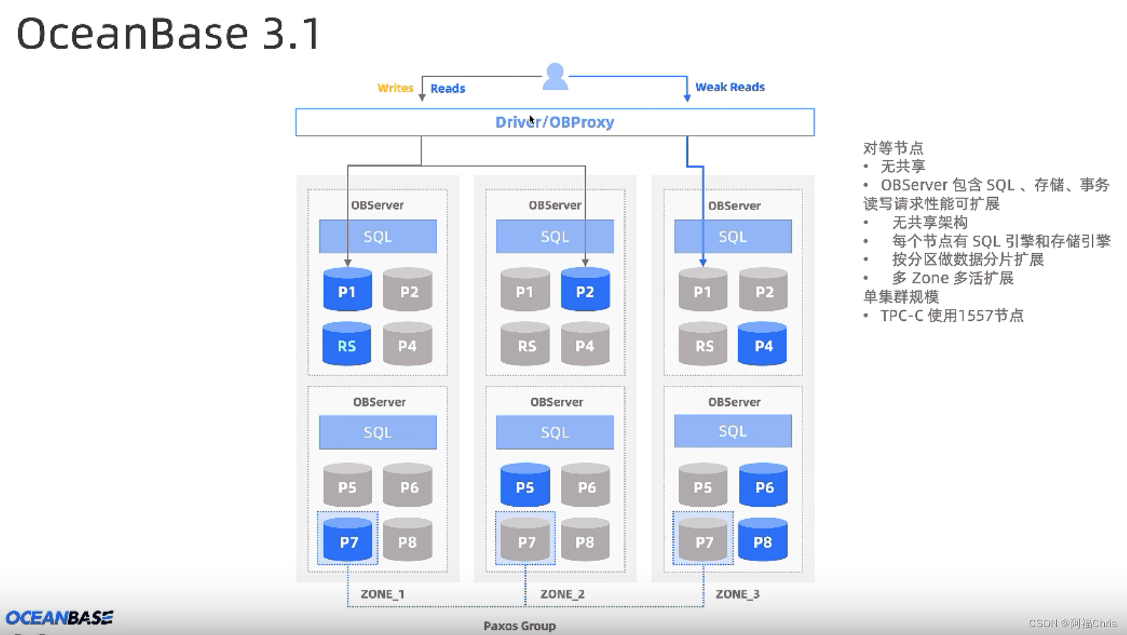Click the gray P4 cylinder in ZONE_2
This screenshot has height=635, width=1127.
[585, 343]
